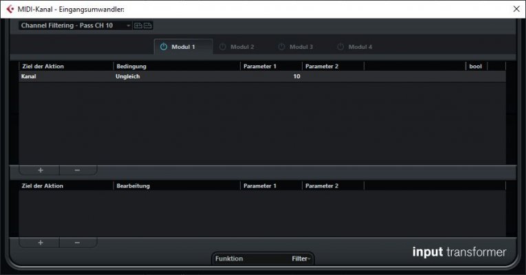
Task: Click the Bearbeitung column header
Action: point(177,186)
